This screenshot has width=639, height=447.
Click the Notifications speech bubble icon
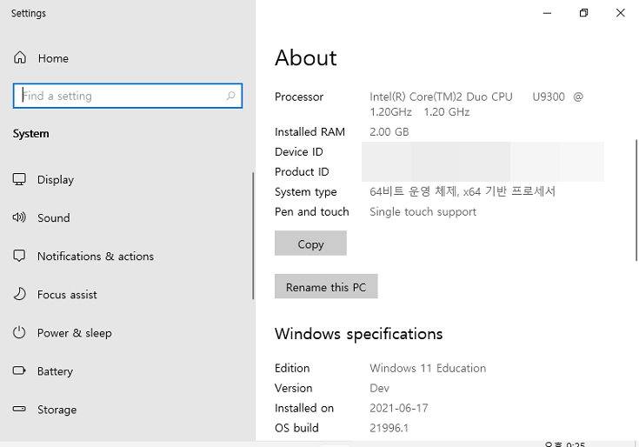tap(19, 256)
